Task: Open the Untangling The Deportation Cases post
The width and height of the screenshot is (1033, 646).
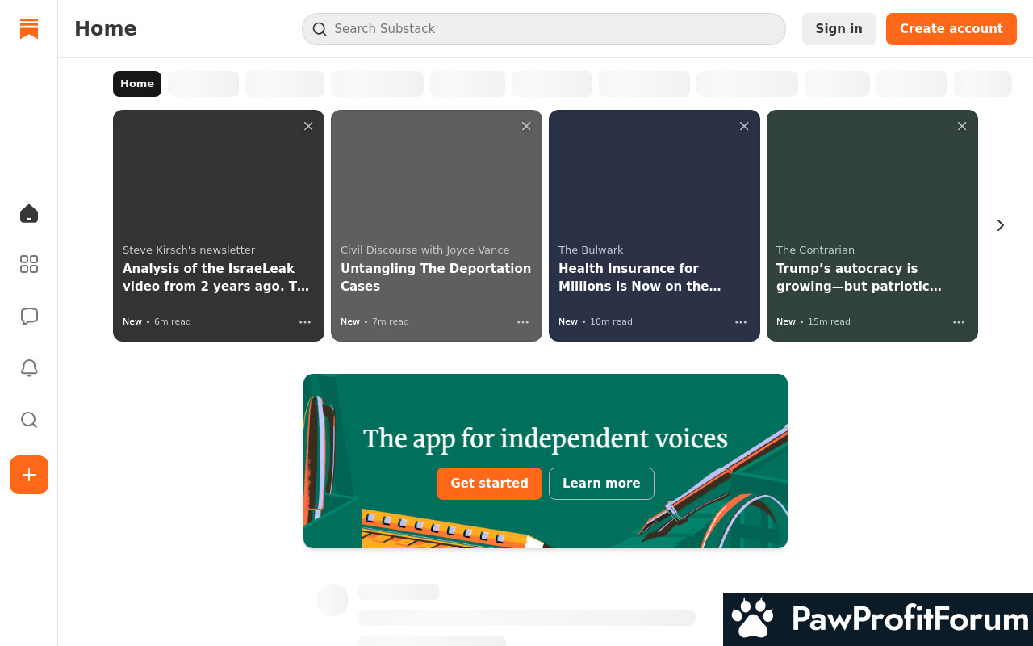Action: [436, 277]
